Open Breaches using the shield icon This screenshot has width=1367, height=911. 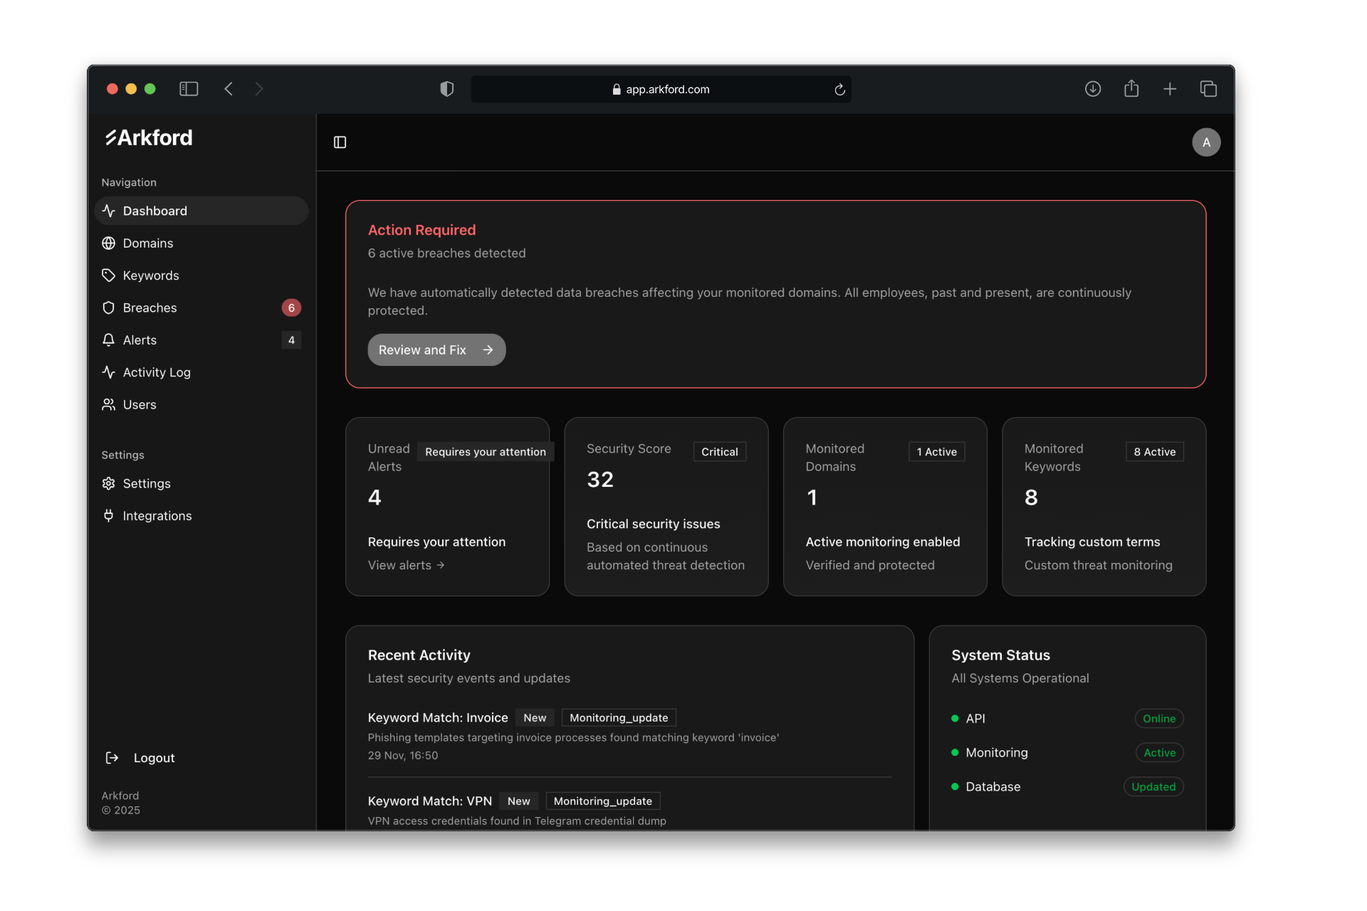pos(108,307)
